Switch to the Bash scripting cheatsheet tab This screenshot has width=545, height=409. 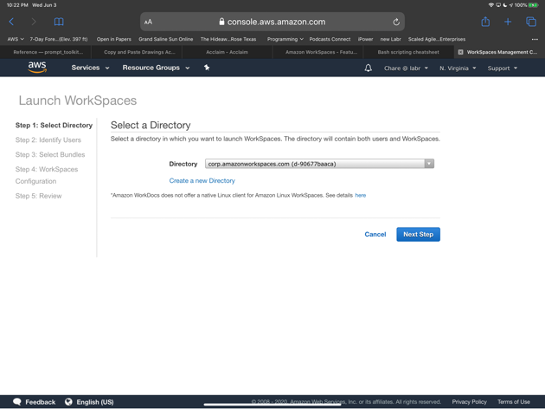pyautogui.click(x=408, y=52)
